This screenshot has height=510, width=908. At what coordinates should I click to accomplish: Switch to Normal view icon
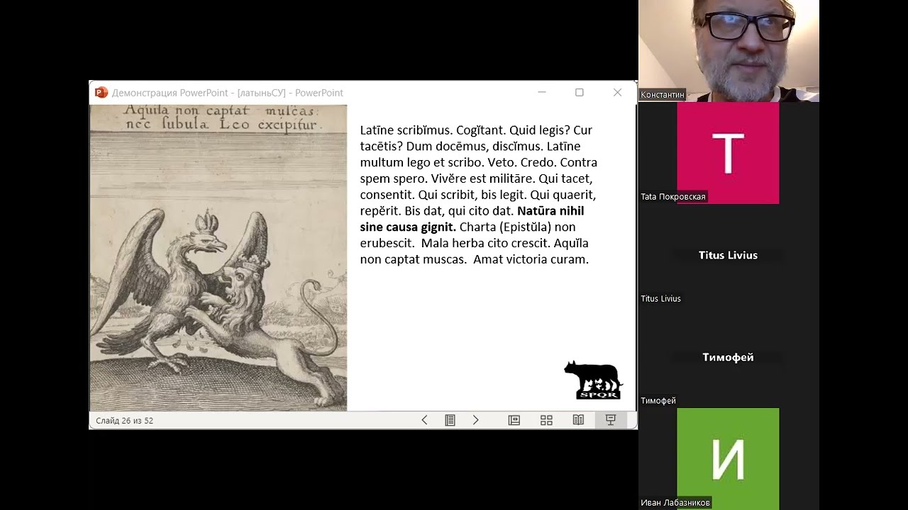[x=514, y=420]
